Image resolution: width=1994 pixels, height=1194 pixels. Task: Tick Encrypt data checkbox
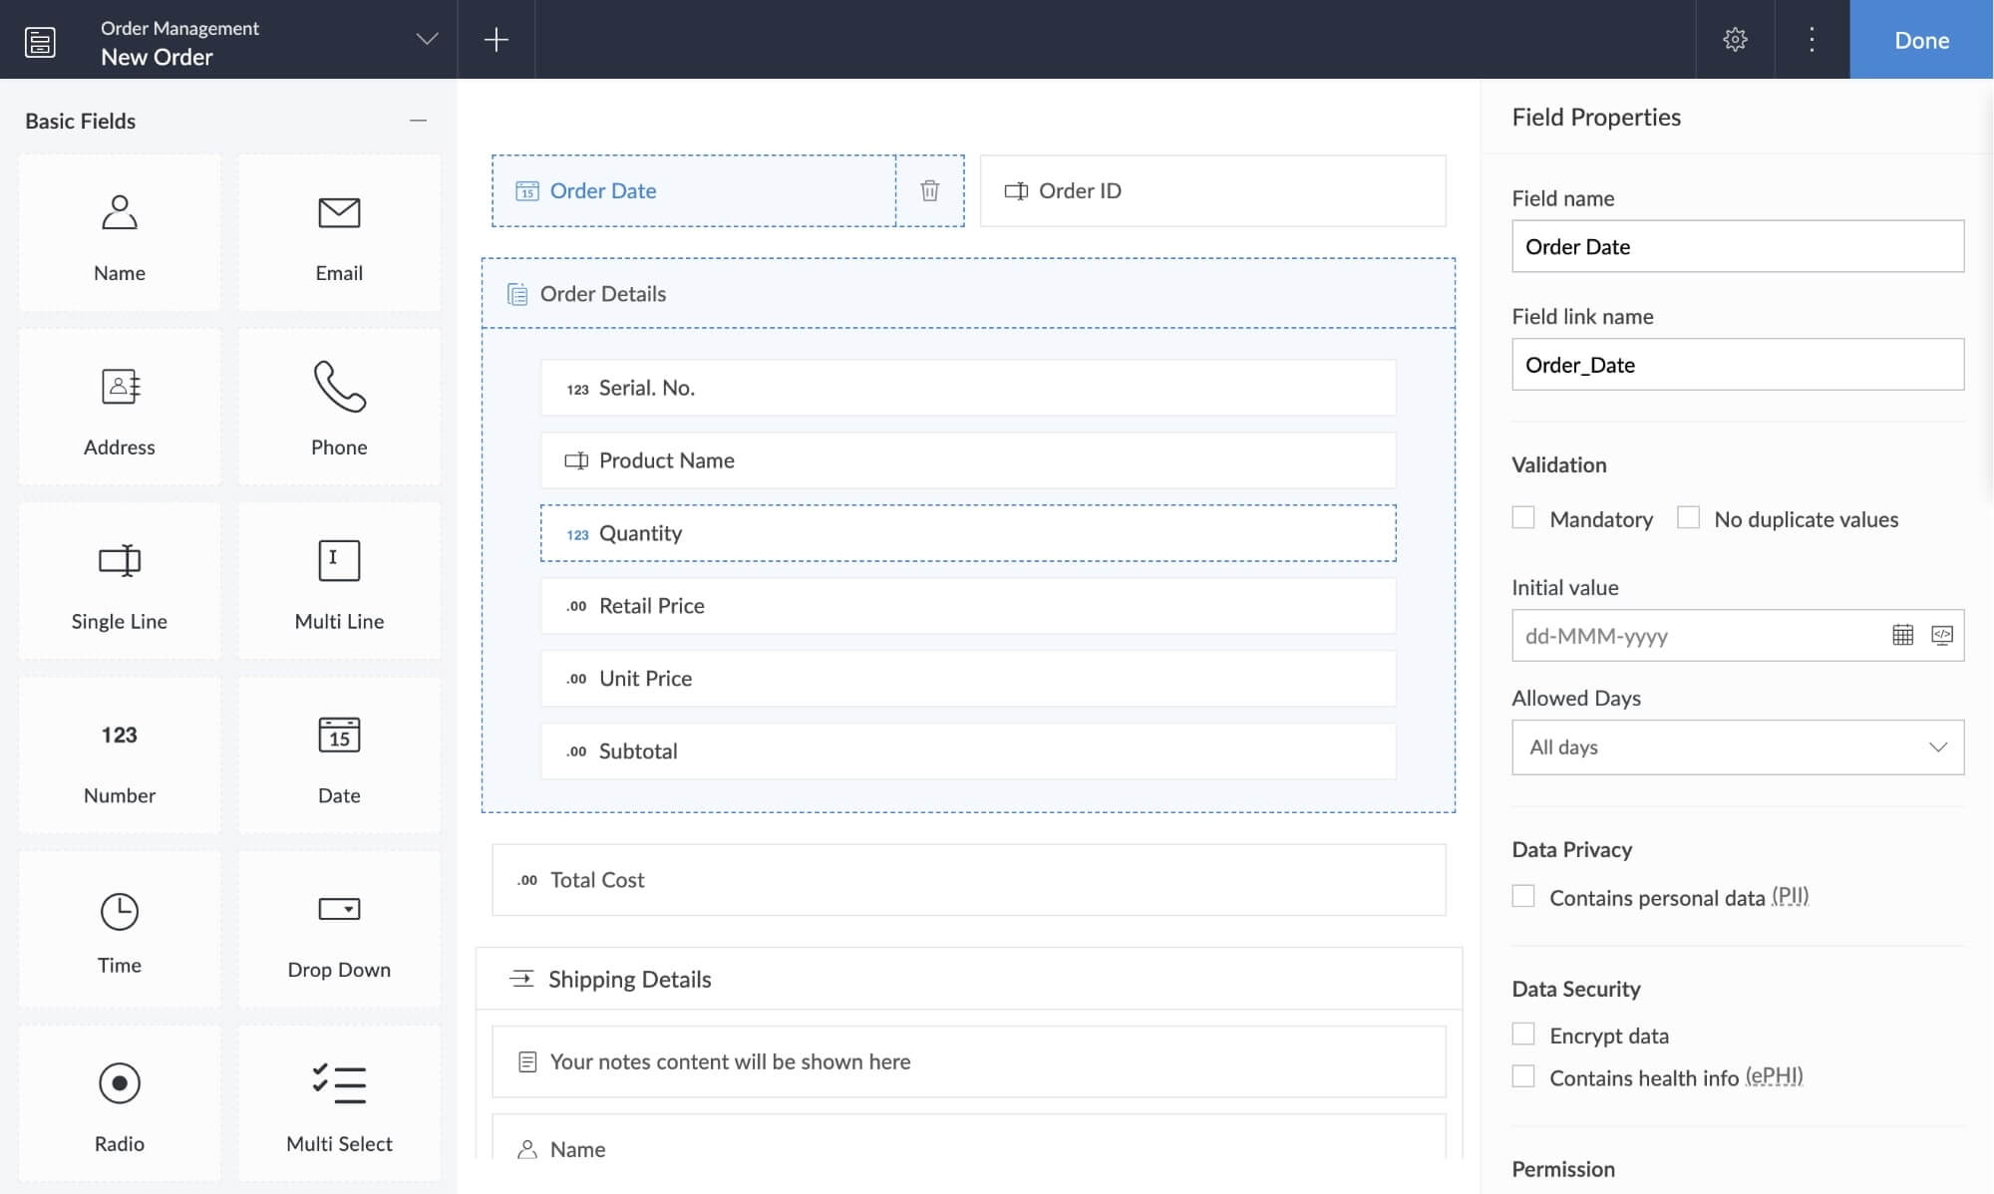(x=1522, y=1034)
